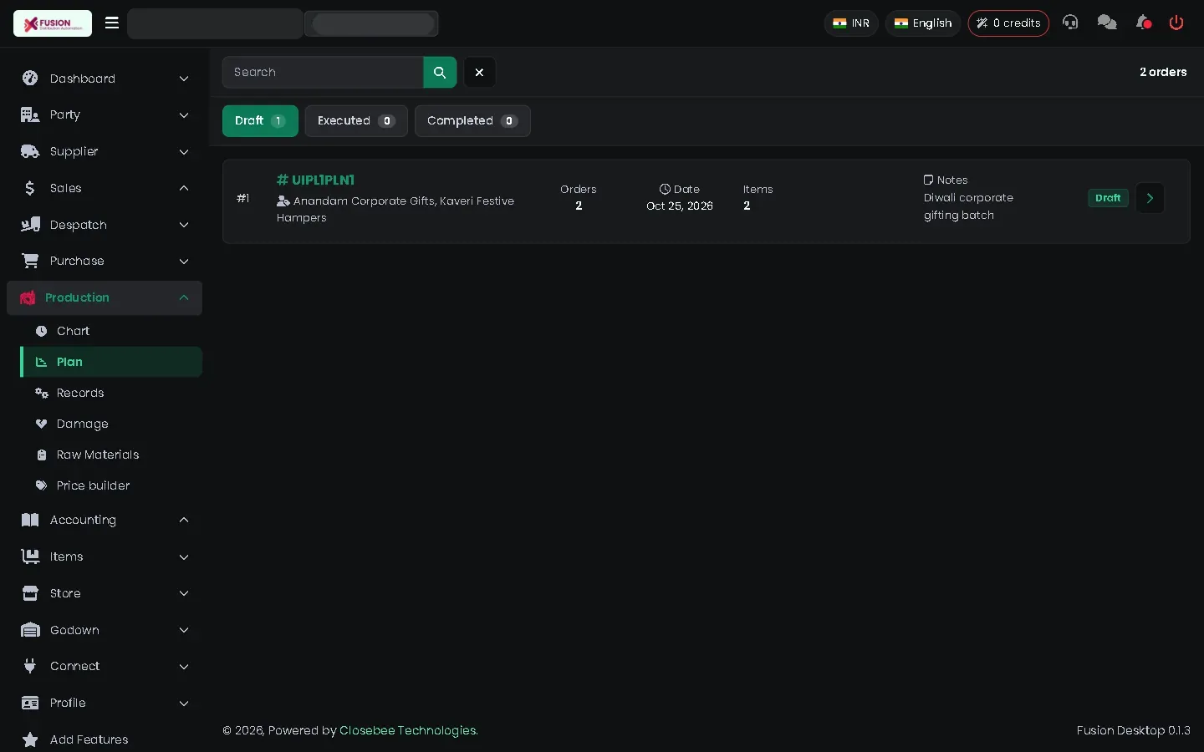Switch to the Draft tab

tap(260, 121)
